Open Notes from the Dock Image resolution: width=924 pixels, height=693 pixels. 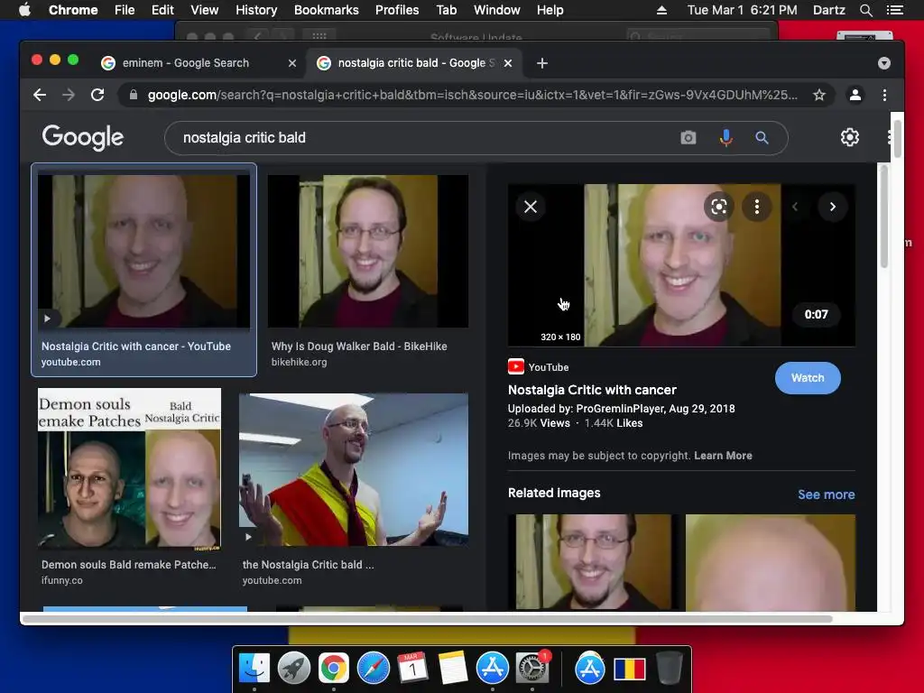[x=453, y=668]
